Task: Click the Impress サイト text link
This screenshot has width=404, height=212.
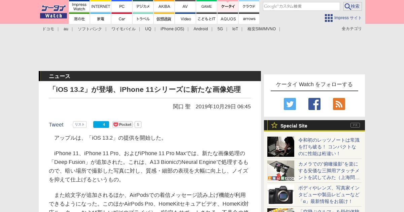Action: (x=348, y=18)
